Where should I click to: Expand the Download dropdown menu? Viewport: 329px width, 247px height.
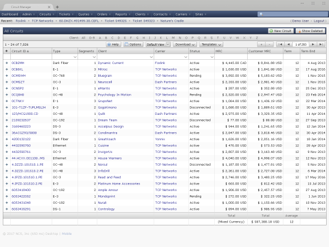click(x=185, y=44)
